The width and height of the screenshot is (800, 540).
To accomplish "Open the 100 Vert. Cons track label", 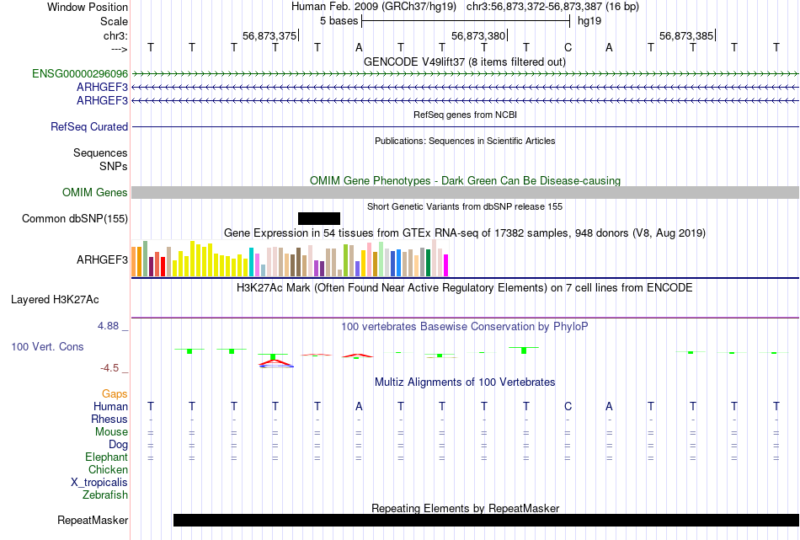I will click(x=47, y=346).
